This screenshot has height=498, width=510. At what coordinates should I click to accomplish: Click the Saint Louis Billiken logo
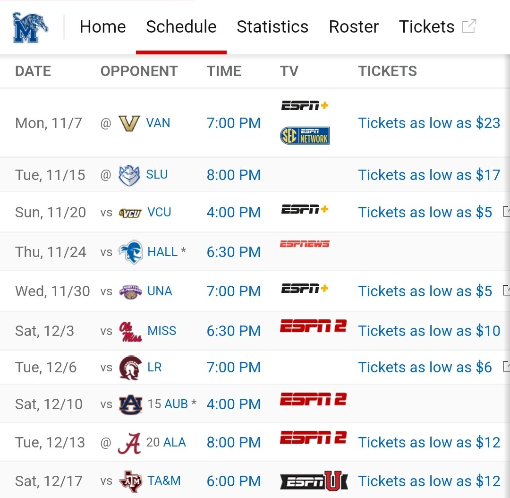tap(129, 175)
